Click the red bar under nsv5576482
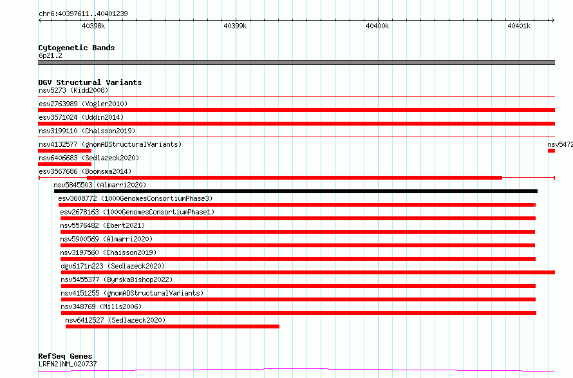 tap(297, 232)
